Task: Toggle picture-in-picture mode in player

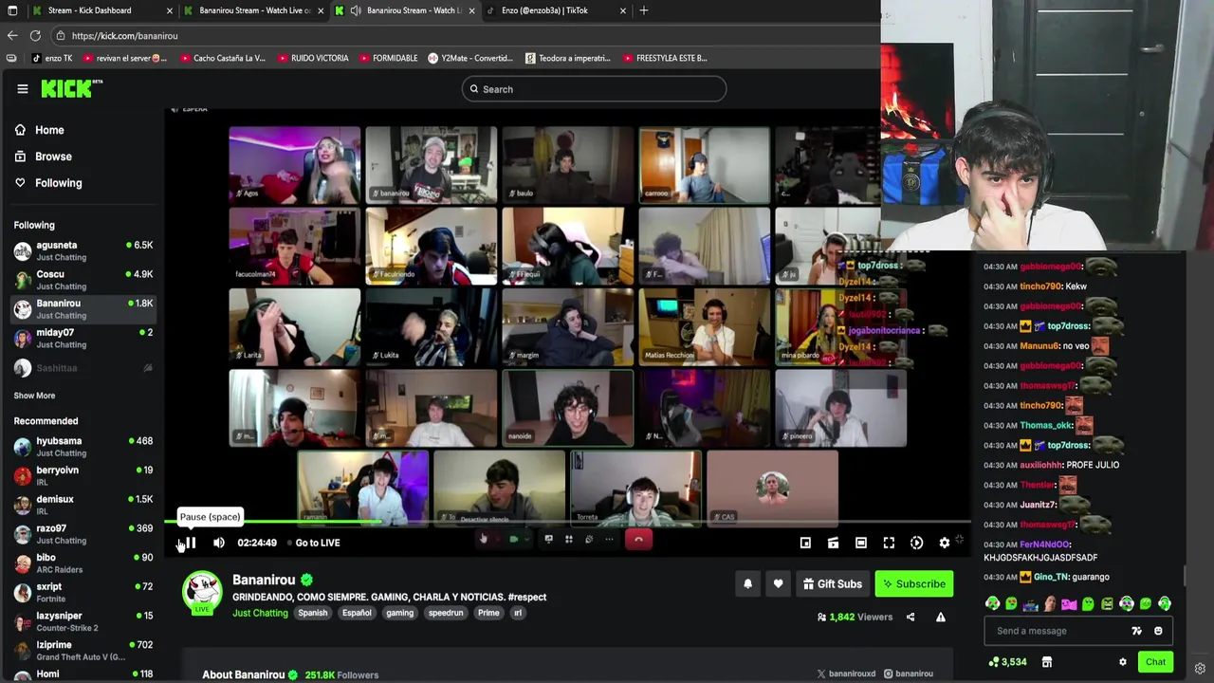Action: pos(805,543)
